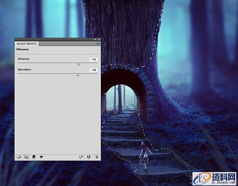Click the Saturation: label
The height and width of the screenshot is (186, 238).
(24, 70)
